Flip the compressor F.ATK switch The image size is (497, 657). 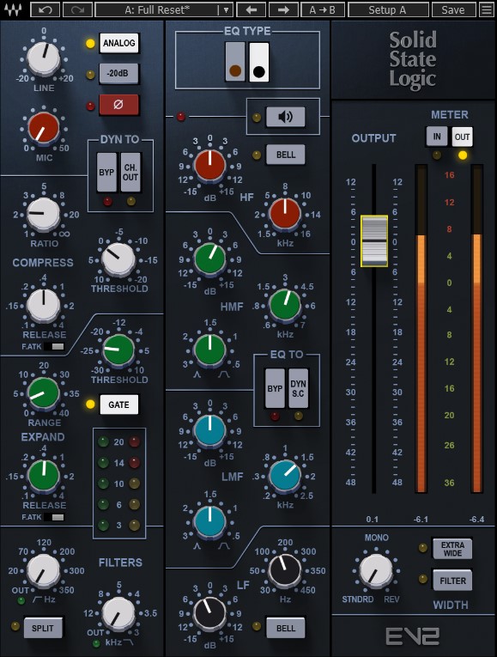[54, 346]
